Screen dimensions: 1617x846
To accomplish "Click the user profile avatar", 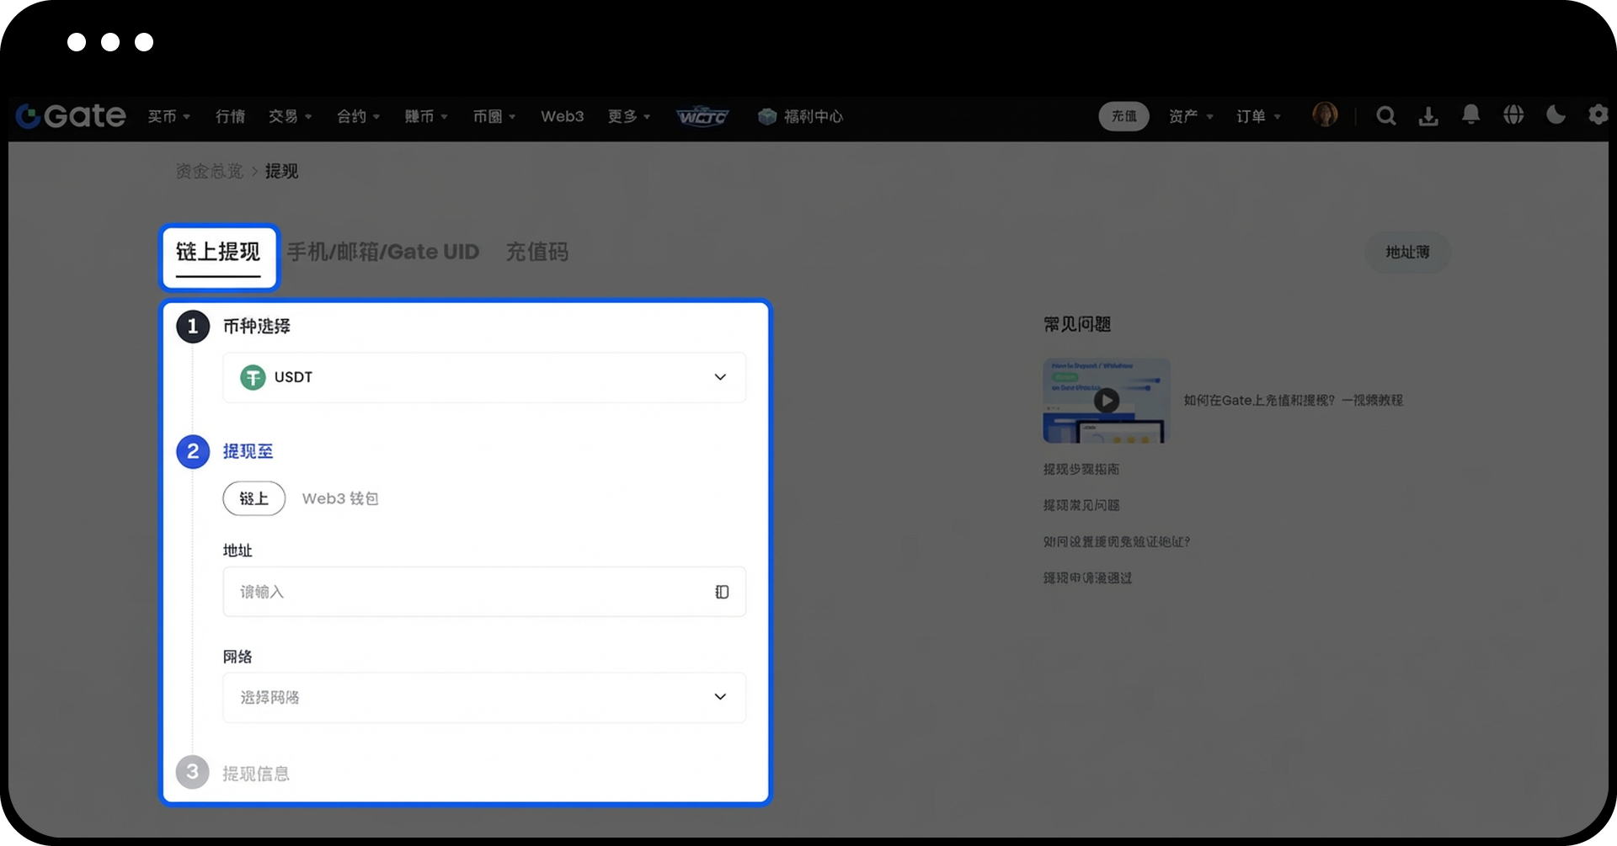I will click(x=1325, y=115).
